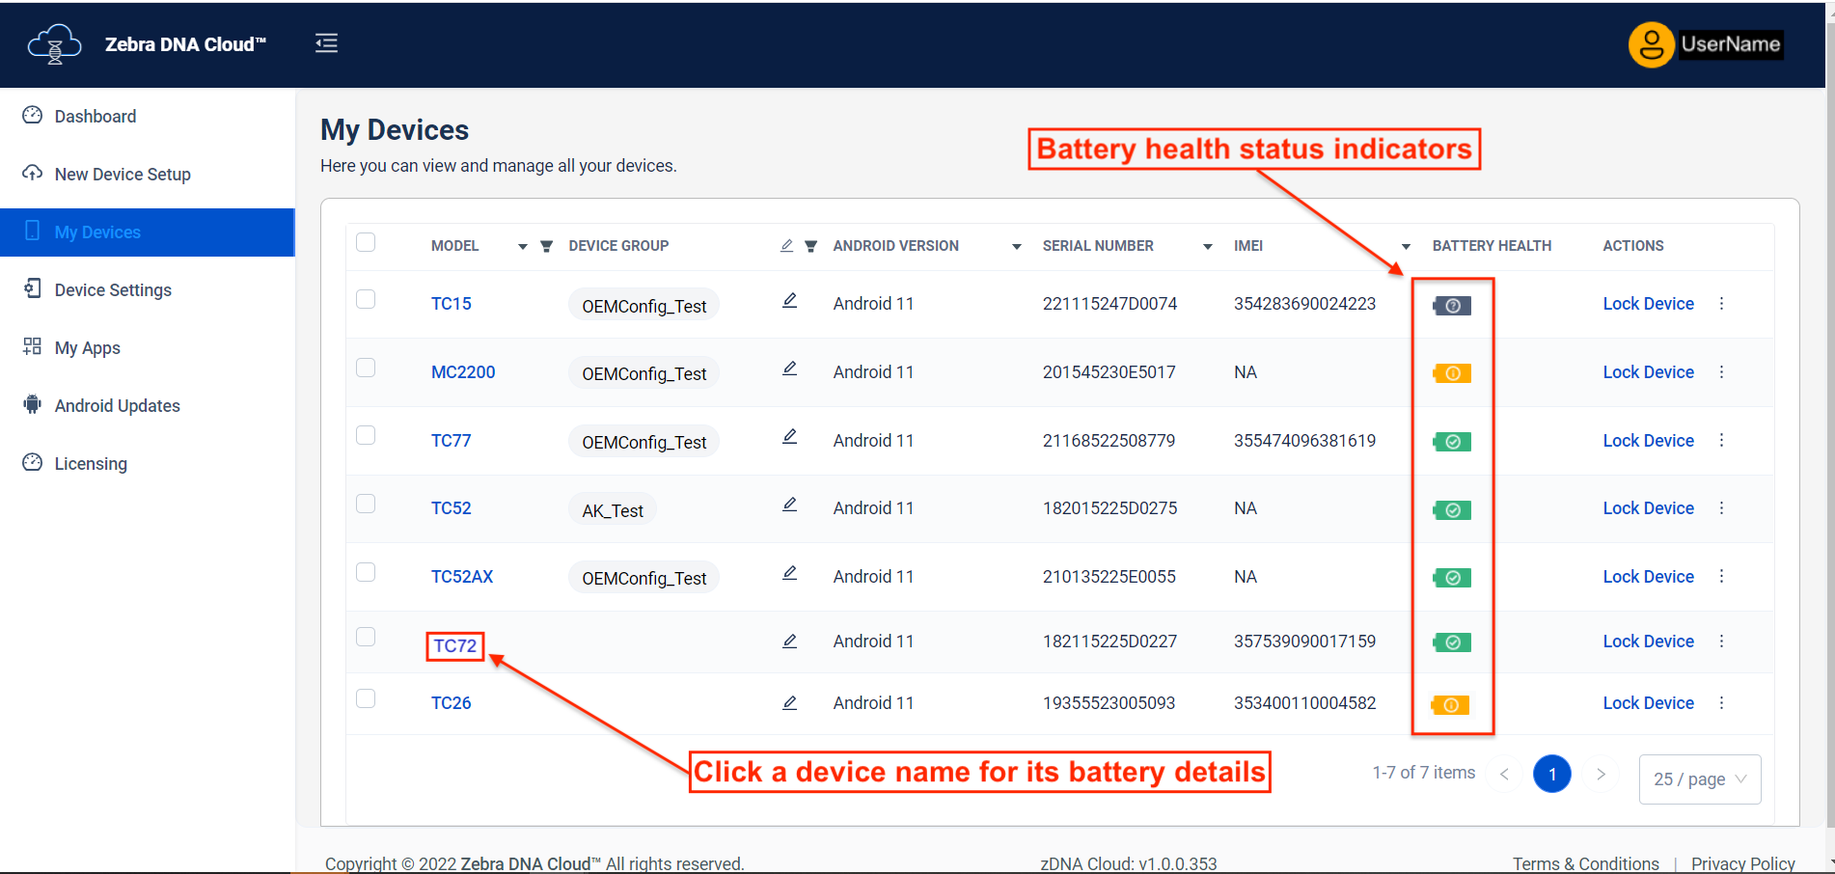Check the select-all checkbox in table header
The height and width of the screenshot is (874, 1835).
pyautogui.click(x=366, y=242)
